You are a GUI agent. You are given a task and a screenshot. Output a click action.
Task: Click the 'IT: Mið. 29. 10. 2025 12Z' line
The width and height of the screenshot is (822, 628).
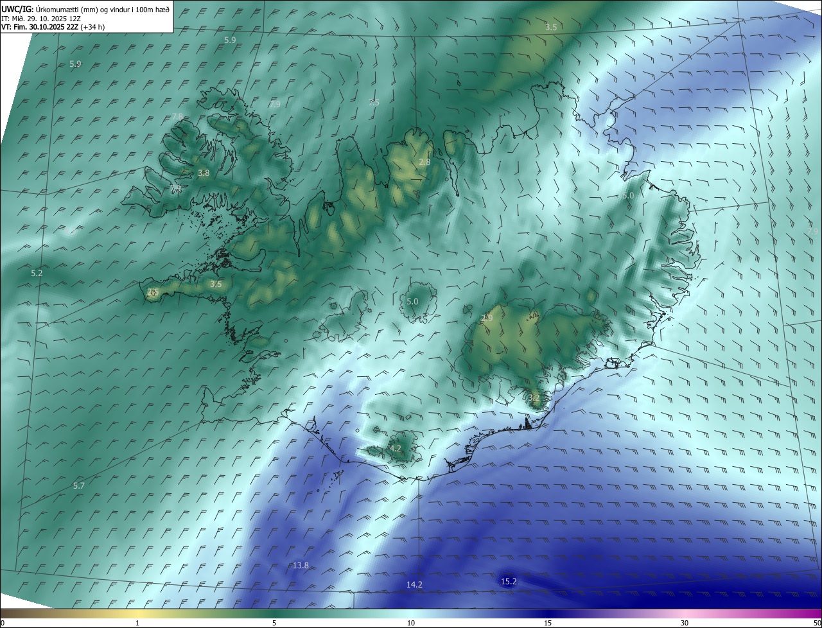click(x=40, y=18)
